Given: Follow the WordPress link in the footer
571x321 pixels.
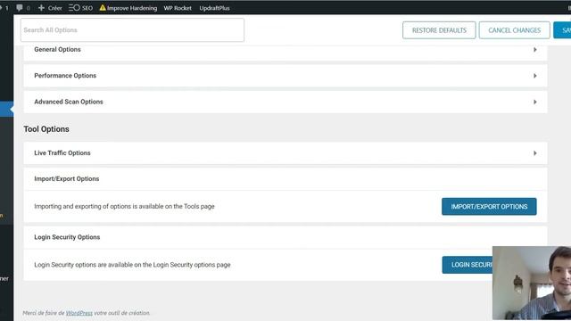Looking at the screenshot, I should coord(79,313).
